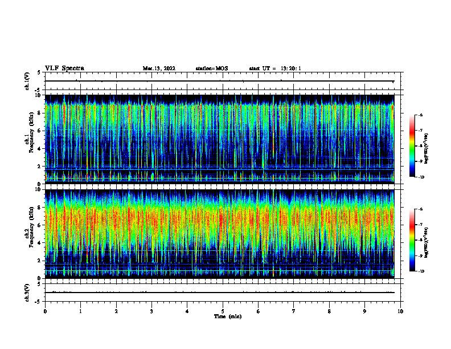Viewport: 451px width, 349px height.
Task: Click time axis tick label "5"
Action: [x=223, y=311]
